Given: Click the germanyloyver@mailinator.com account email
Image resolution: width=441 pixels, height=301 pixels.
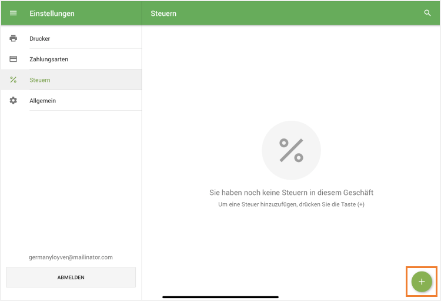Looking at the screenshot, I should click(x=71, y=257).
